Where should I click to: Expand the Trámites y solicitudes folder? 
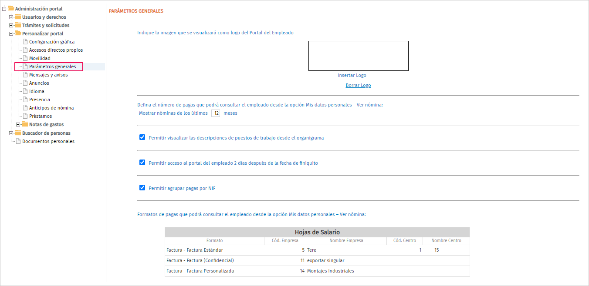coord(11,25)
